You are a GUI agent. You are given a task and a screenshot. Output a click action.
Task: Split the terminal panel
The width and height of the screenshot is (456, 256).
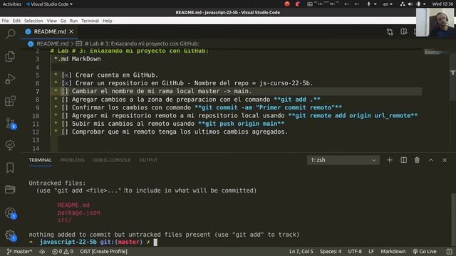(x=404, y=160)
